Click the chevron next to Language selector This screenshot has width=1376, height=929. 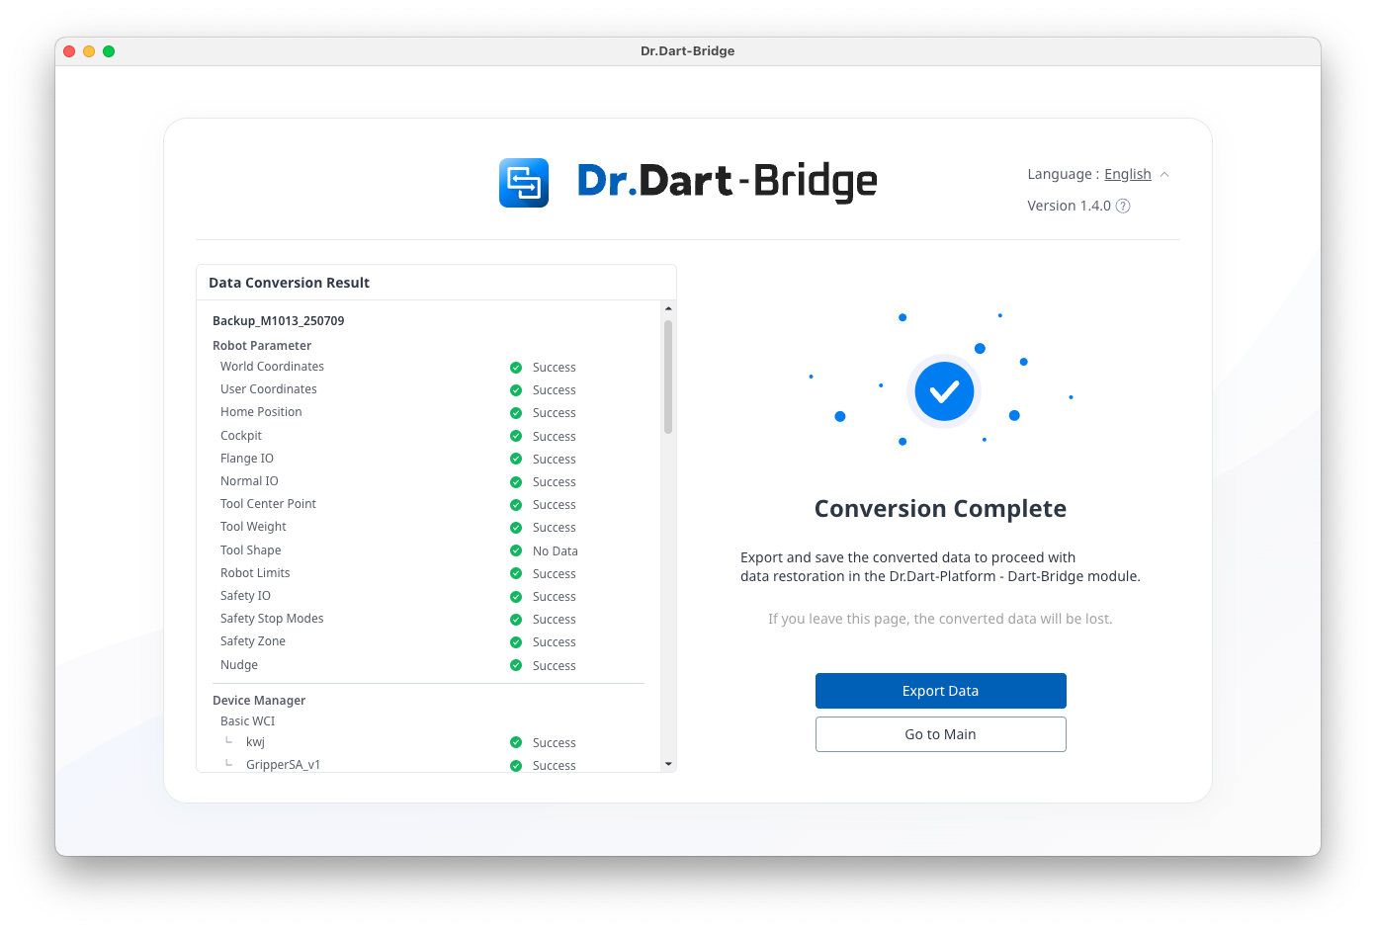tap(1164, 175)
